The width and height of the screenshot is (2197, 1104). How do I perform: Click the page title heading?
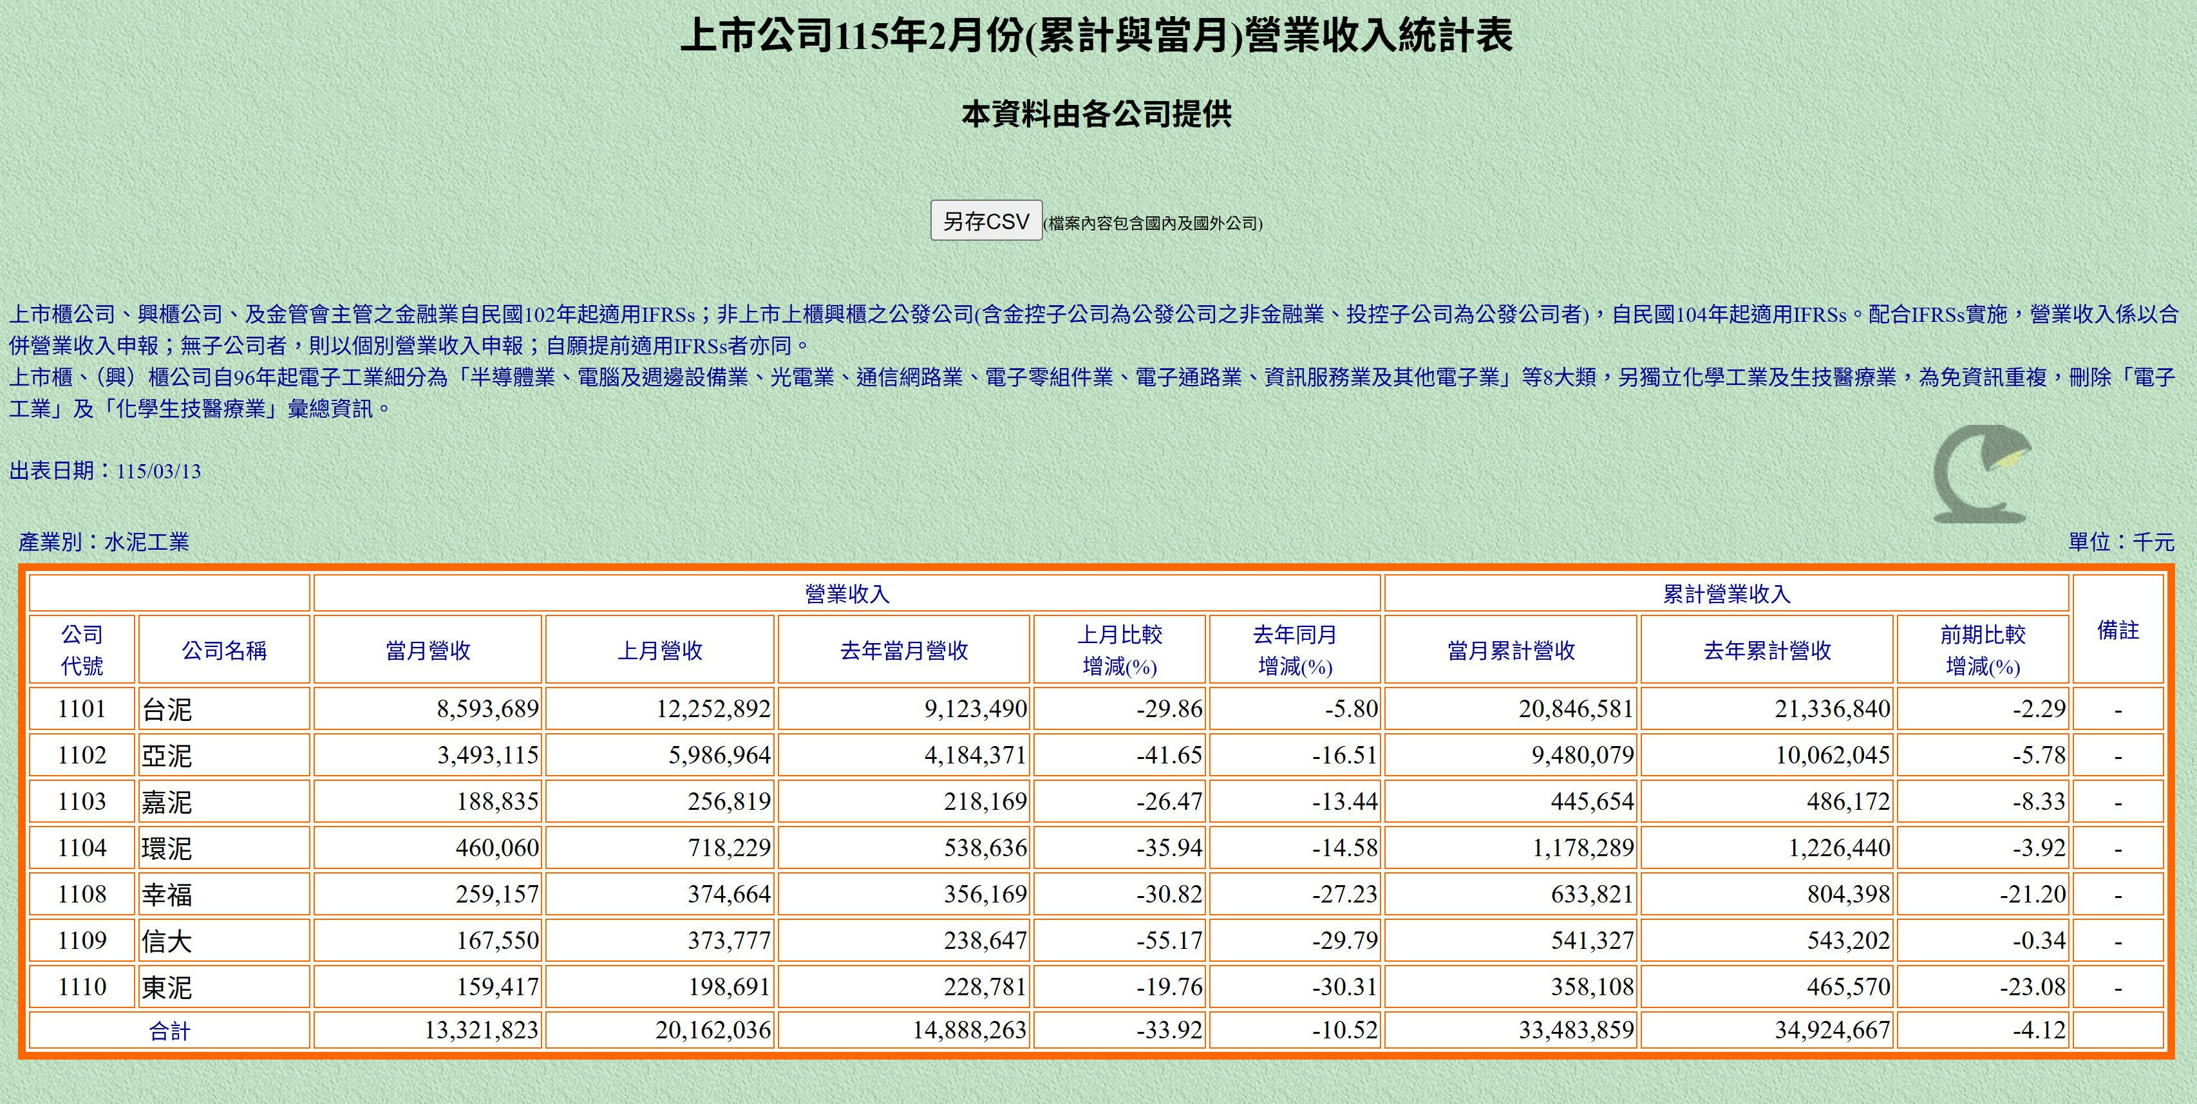click(1097, 37)
